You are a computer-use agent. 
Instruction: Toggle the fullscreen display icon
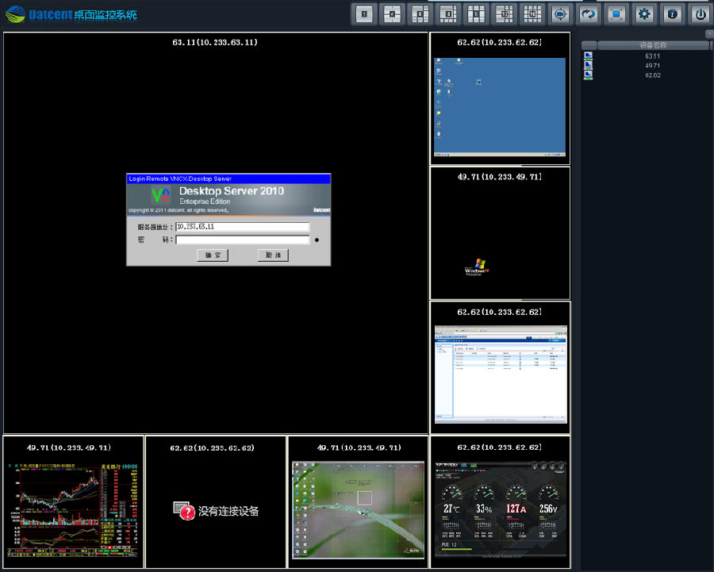(616, 13)
